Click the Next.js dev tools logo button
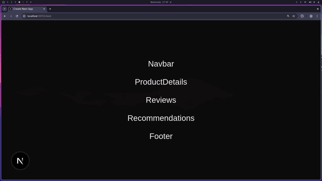This screenshot has height=181, width=322. pos(20,161)
